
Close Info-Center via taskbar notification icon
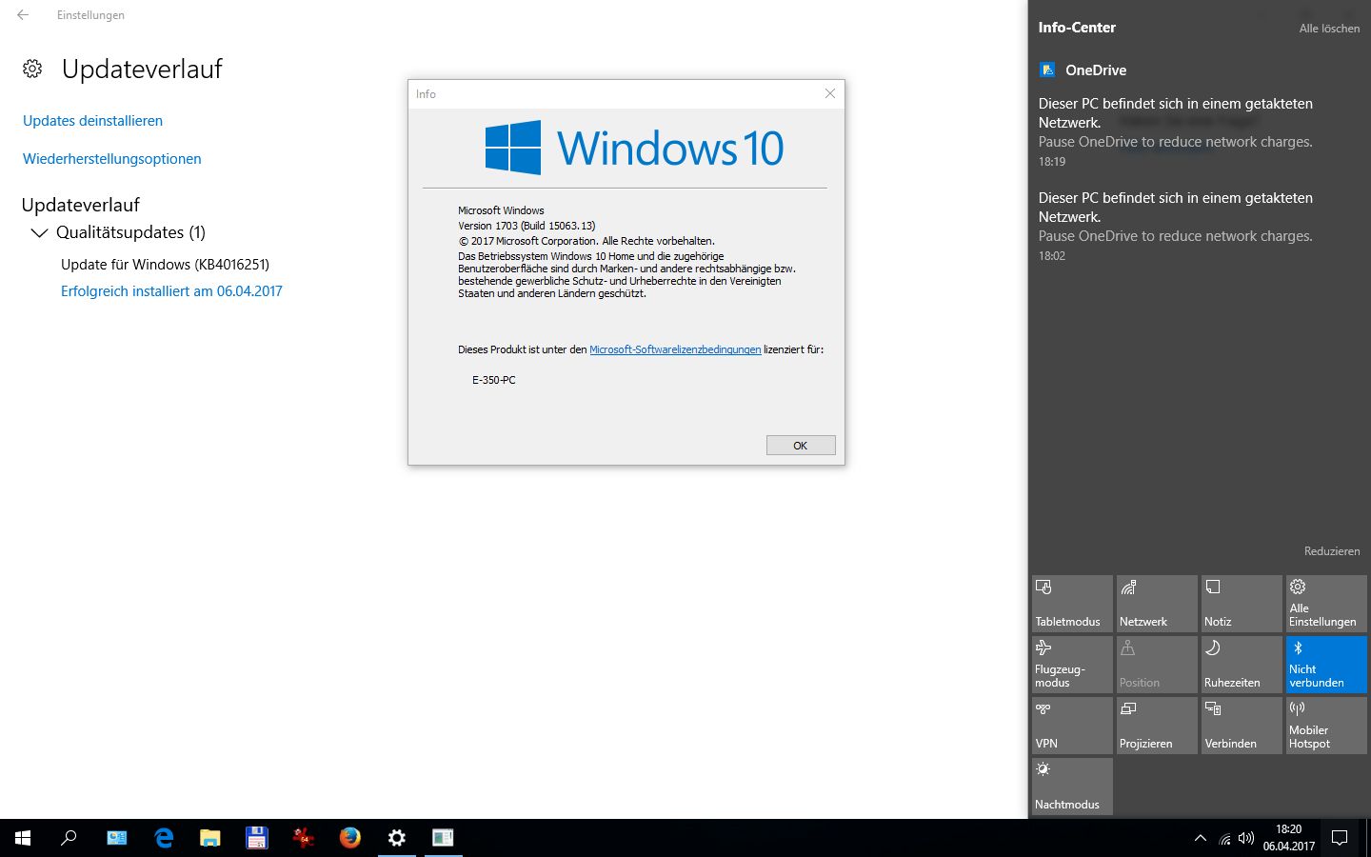[x=1340, y=838]
